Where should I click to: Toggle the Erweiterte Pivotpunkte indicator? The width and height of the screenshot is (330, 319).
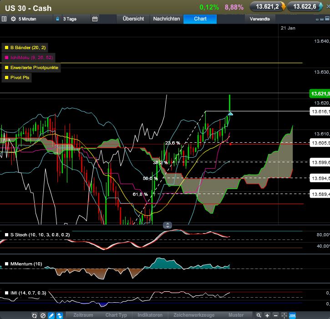click(x=31, y=67)
